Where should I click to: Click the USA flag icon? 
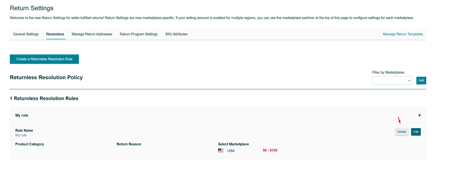pyautogui.click(x=221, y=151)
